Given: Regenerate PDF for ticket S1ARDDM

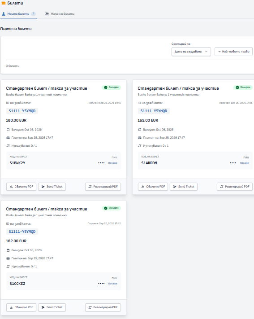Looking at the screenshot, I should 235,187.
